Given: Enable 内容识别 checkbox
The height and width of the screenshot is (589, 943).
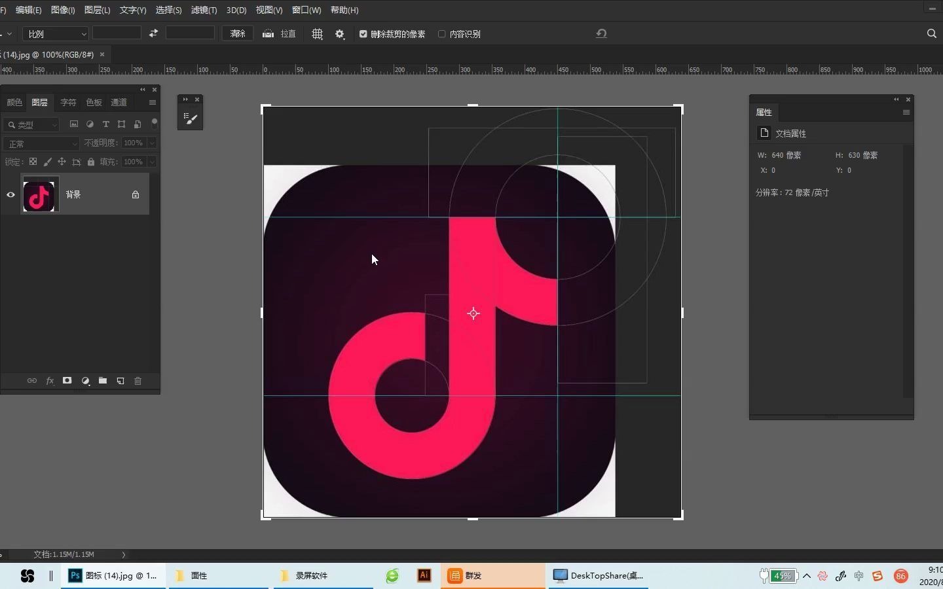Looking at the screenshot, I should [x=442, y=34].
